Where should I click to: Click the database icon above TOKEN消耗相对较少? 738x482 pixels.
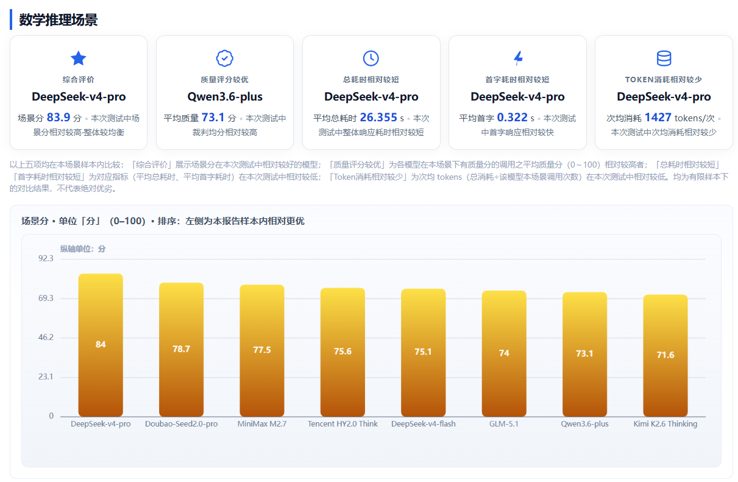pos(664,58)
